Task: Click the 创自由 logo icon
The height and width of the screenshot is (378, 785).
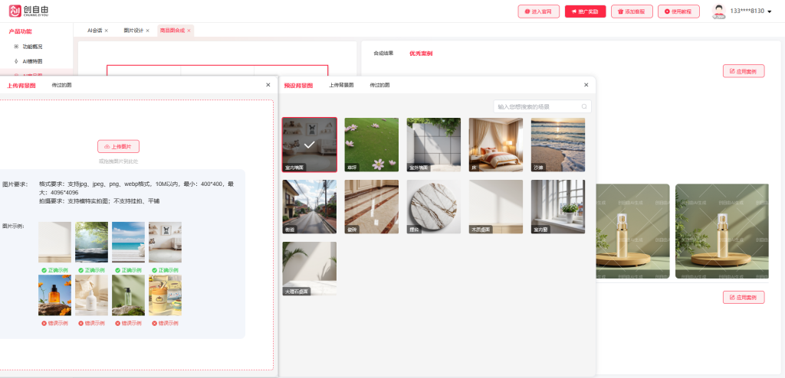Action: coord(15,11)
